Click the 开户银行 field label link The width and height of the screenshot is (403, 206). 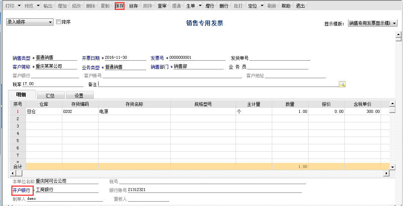click(22, 190)
